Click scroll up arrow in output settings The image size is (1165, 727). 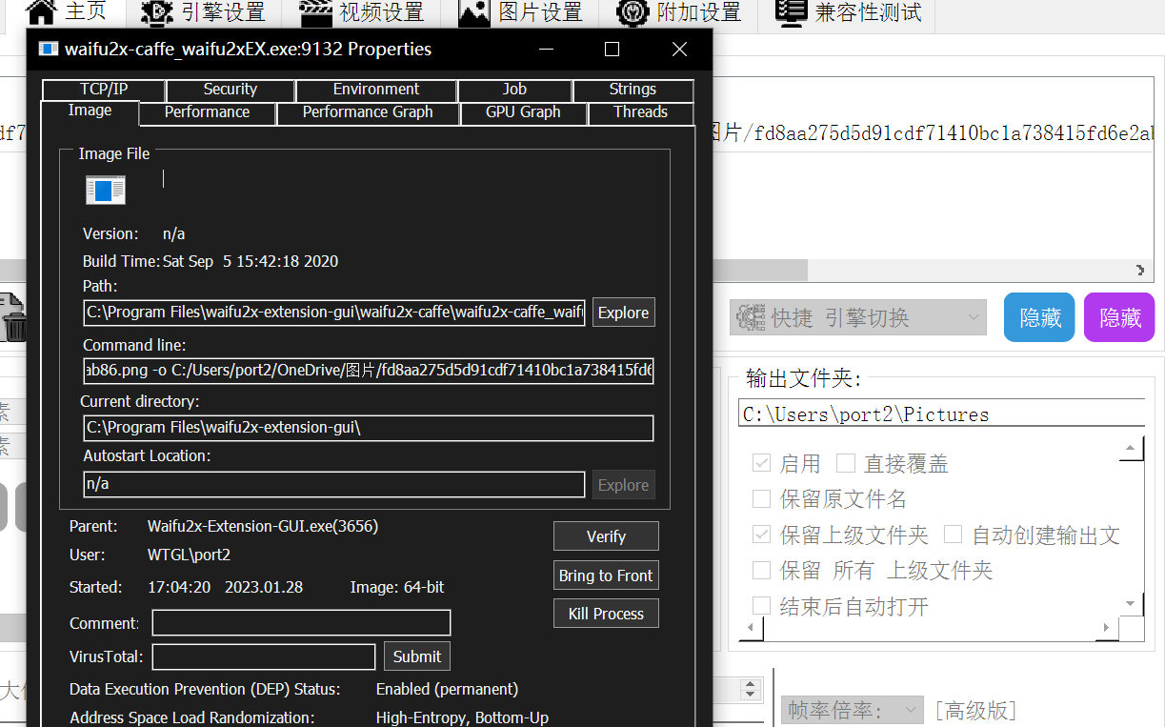[1132, 449]
